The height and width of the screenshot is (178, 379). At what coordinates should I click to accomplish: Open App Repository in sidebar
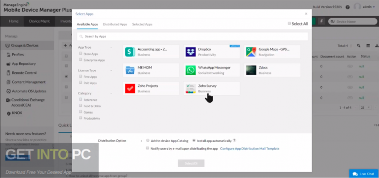coord(24,64)
